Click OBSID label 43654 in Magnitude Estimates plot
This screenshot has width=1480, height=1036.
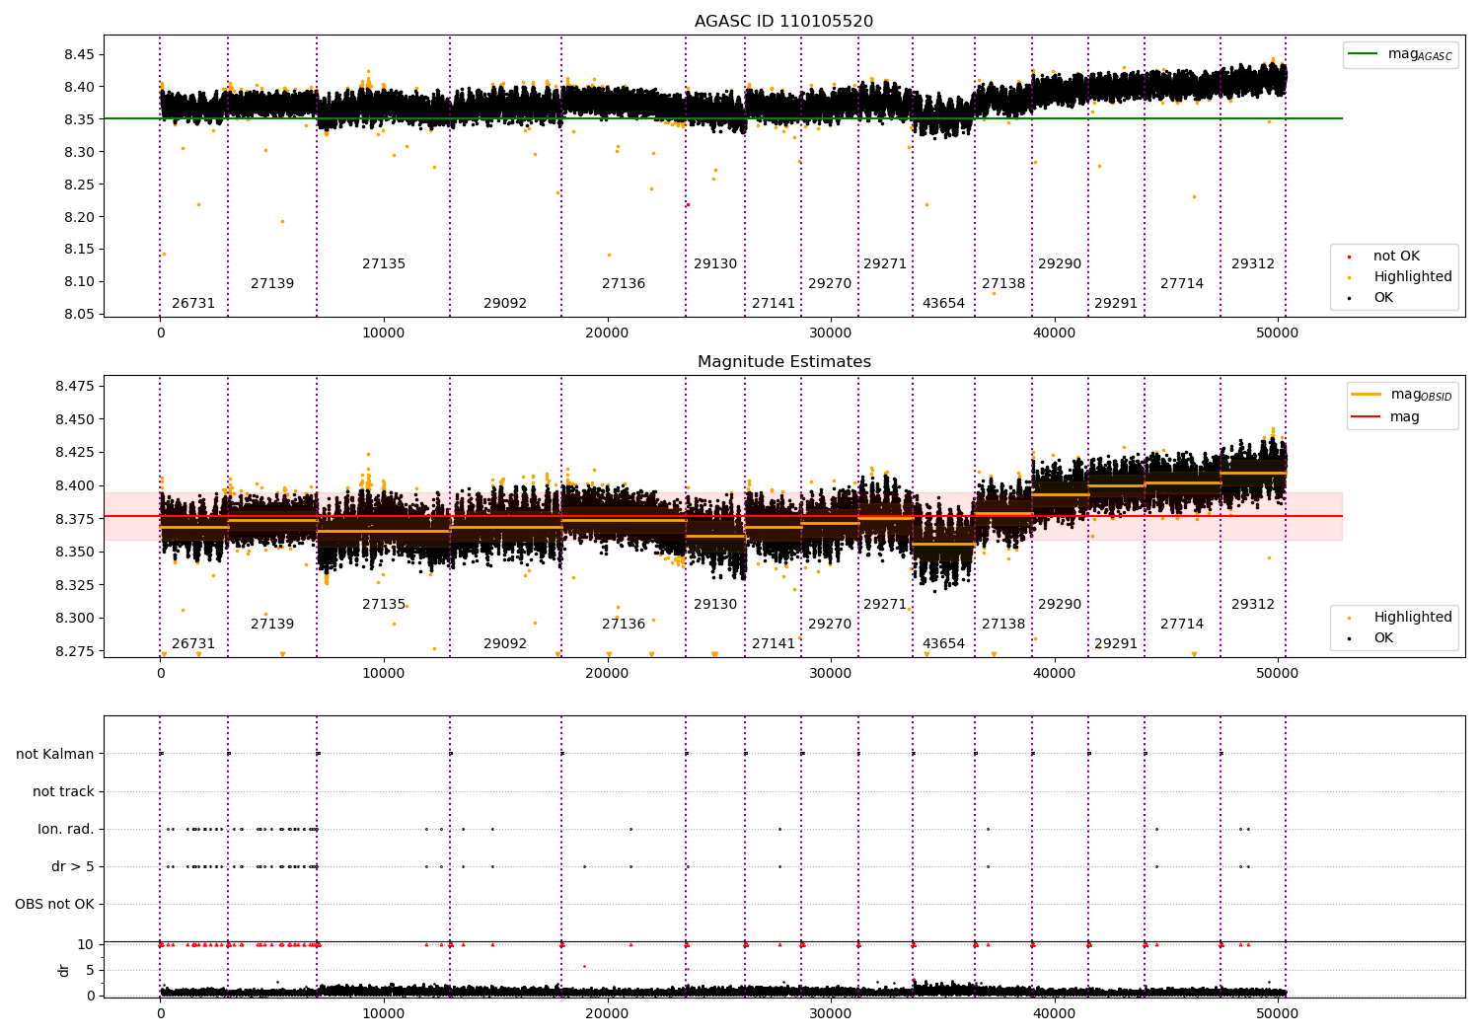click(943, 643)
